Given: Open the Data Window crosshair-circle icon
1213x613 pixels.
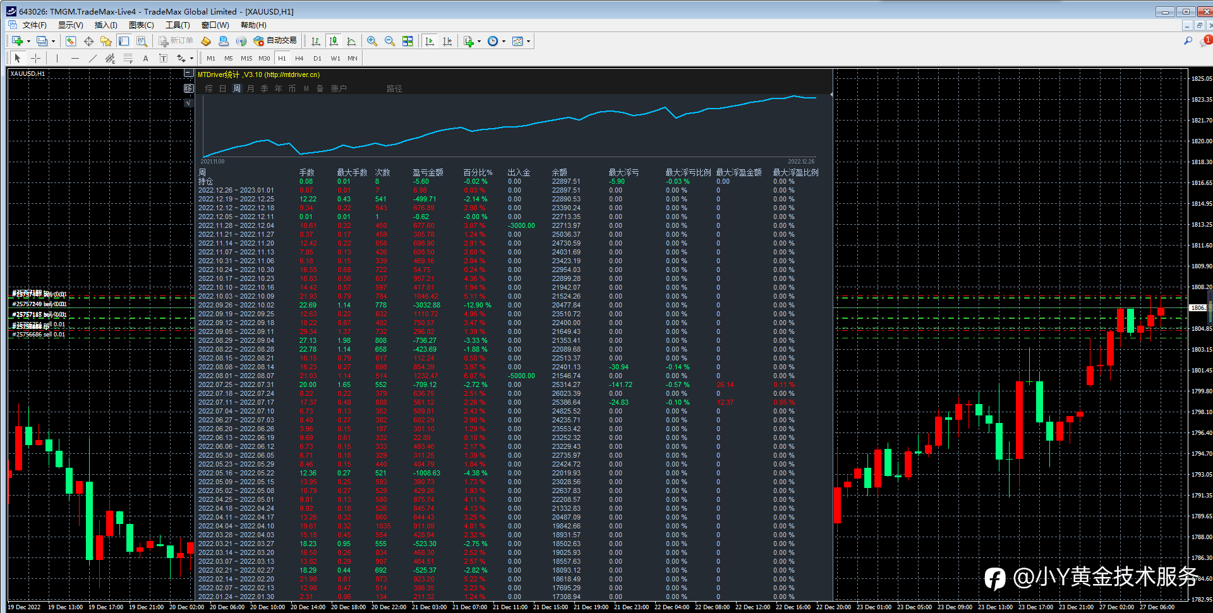Looking at the screenshot, I should pyautogui.click(x=88, y=41).
